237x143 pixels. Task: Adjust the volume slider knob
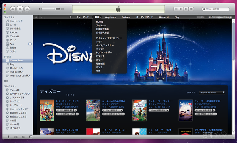pos(55,9)
